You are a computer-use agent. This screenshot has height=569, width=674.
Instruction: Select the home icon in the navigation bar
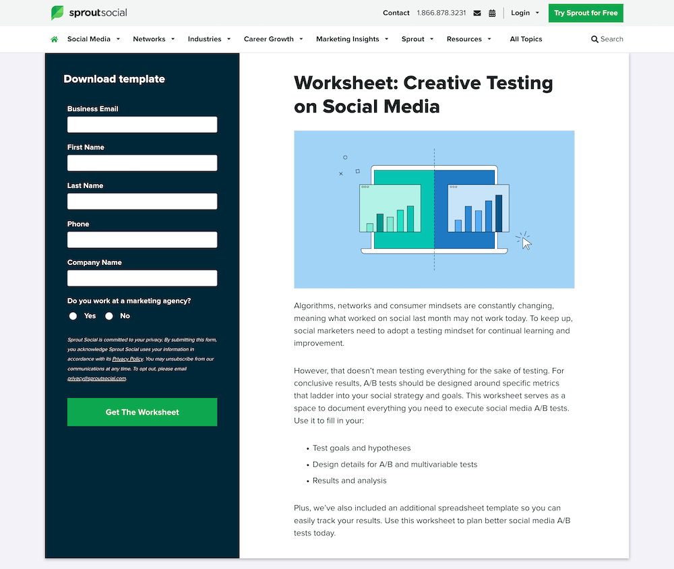pyautogui.click(x=54, y=39)
